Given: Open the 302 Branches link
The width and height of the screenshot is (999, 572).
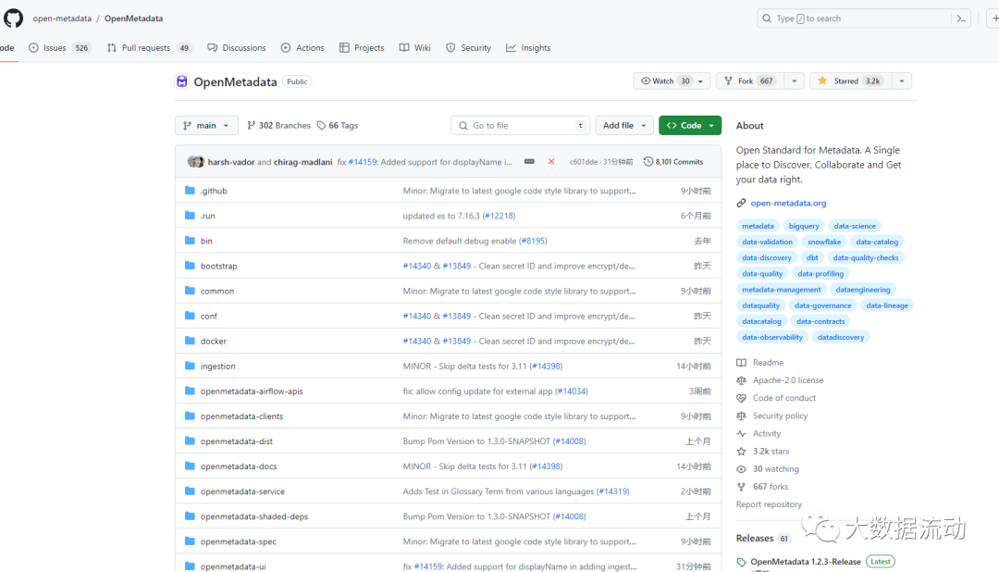Looking at the screenshot, I should 278,126.
